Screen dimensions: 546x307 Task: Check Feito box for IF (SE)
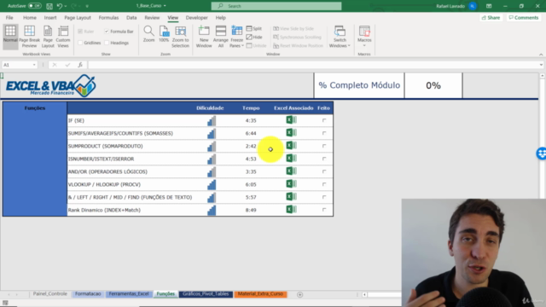click(x=324, y=120)
